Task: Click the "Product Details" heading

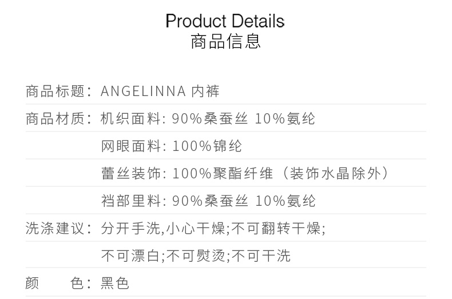Action: click(225, 21)
